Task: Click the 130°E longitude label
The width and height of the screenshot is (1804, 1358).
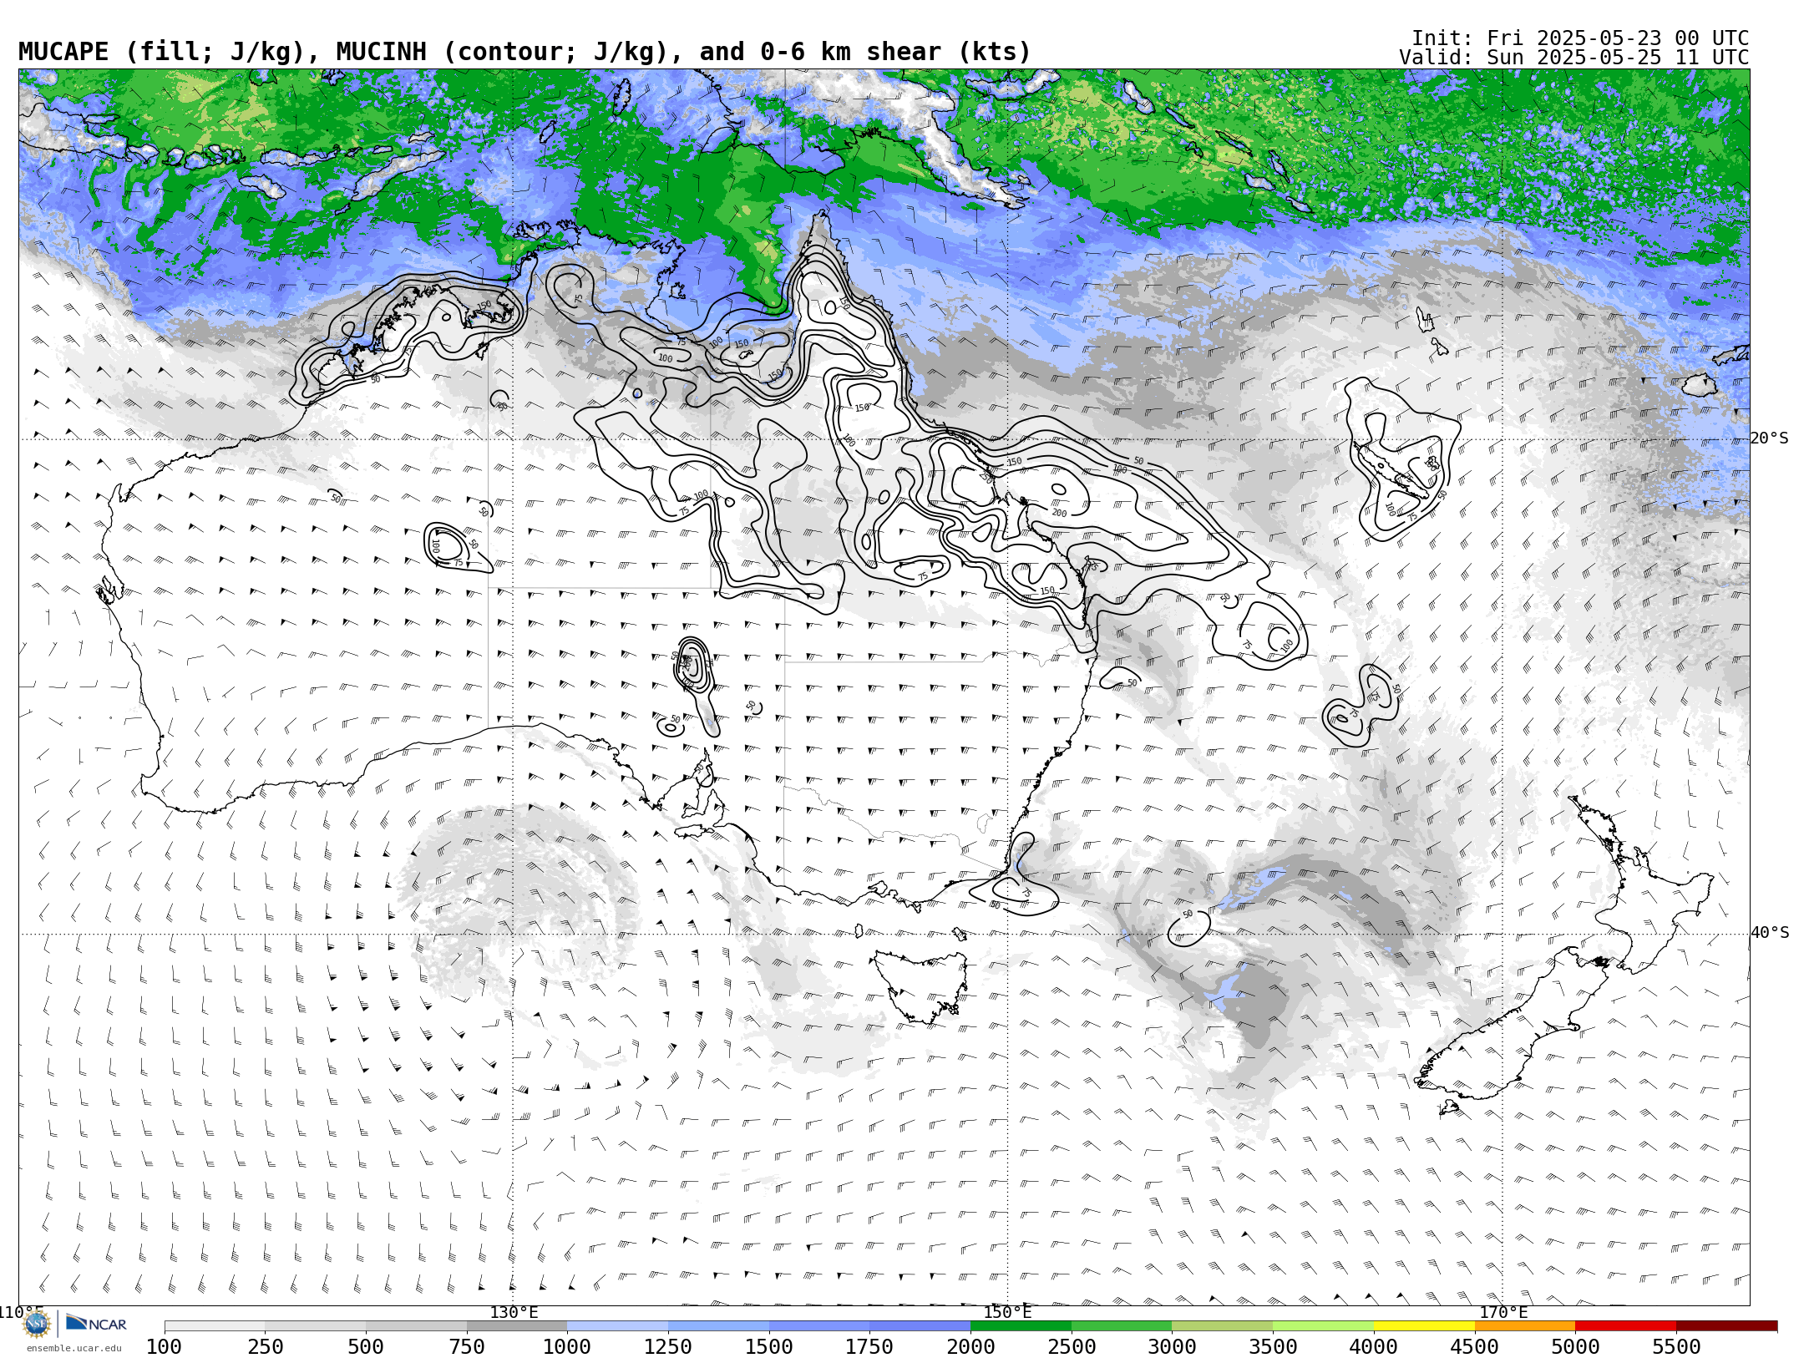Action: [514, 1312]
